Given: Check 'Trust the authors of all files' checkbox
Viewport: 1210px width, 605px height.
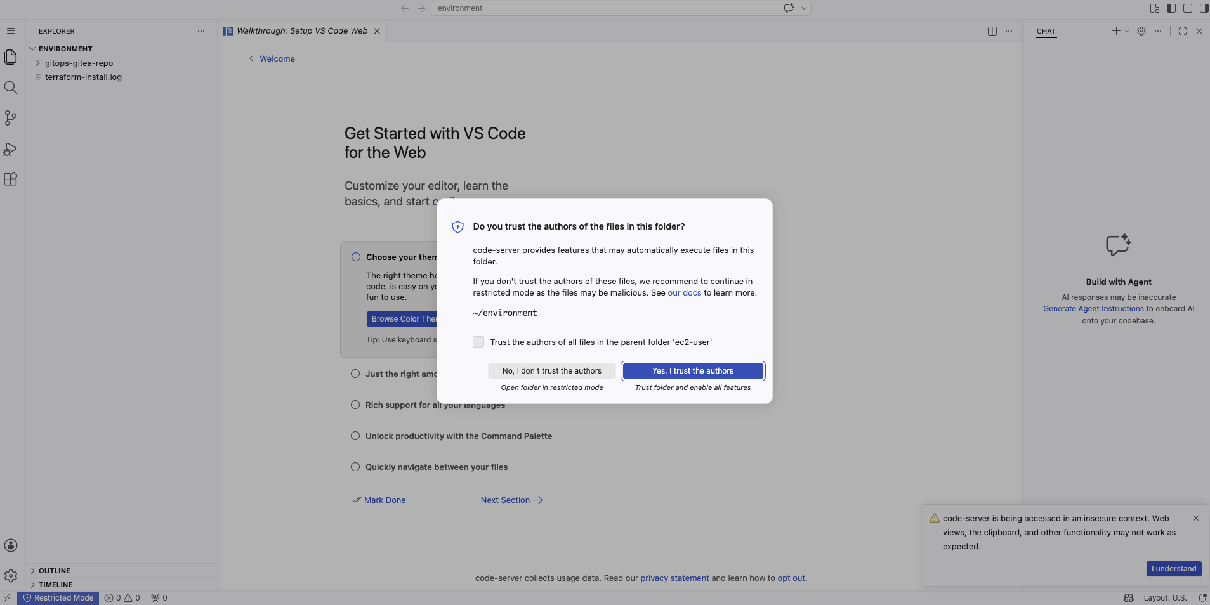Looking at the screenshot, I should tap(478, 342).
